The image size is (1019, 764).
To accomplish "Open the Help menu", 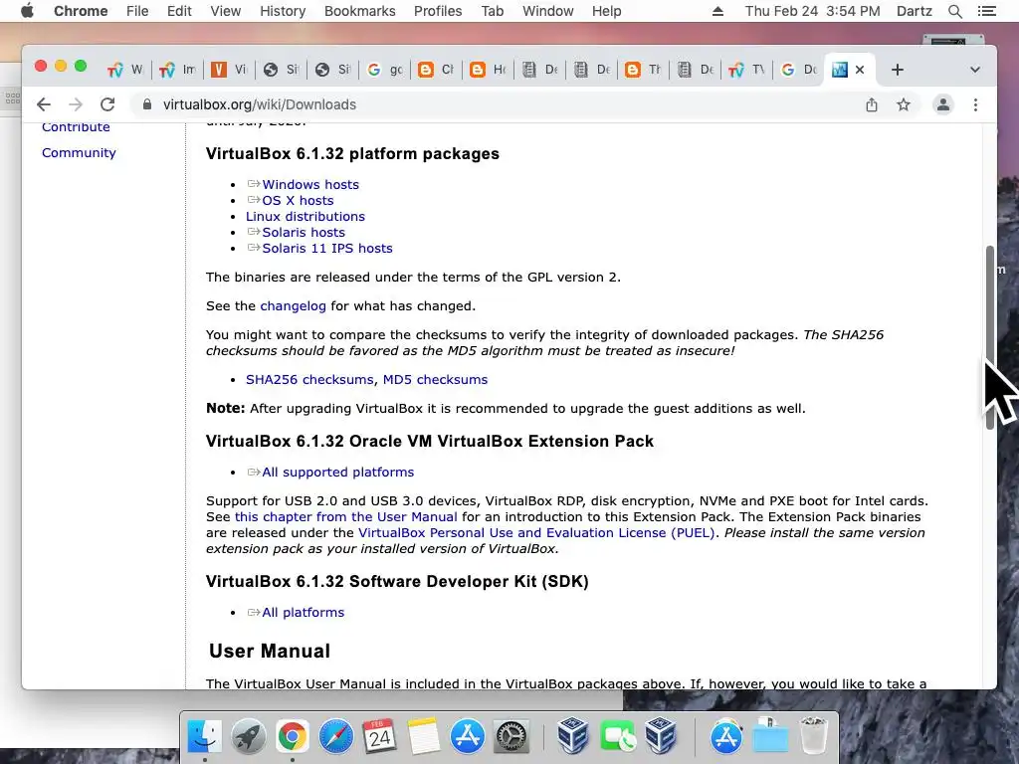I will pyautogui.click(x=606, y=11).
